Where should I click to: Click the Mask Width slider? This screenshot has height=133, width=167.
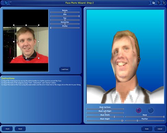[x=105, y=117]
